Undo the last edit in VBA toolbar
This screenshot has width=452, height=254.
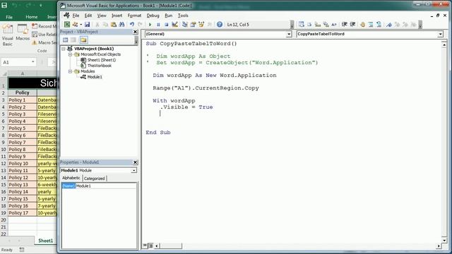132,25
